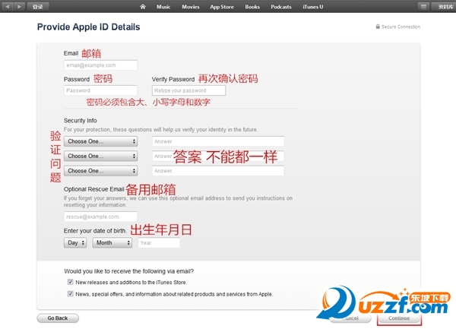Open the third security question dropdown
This screenshot has height=332, width=456.
100,171
